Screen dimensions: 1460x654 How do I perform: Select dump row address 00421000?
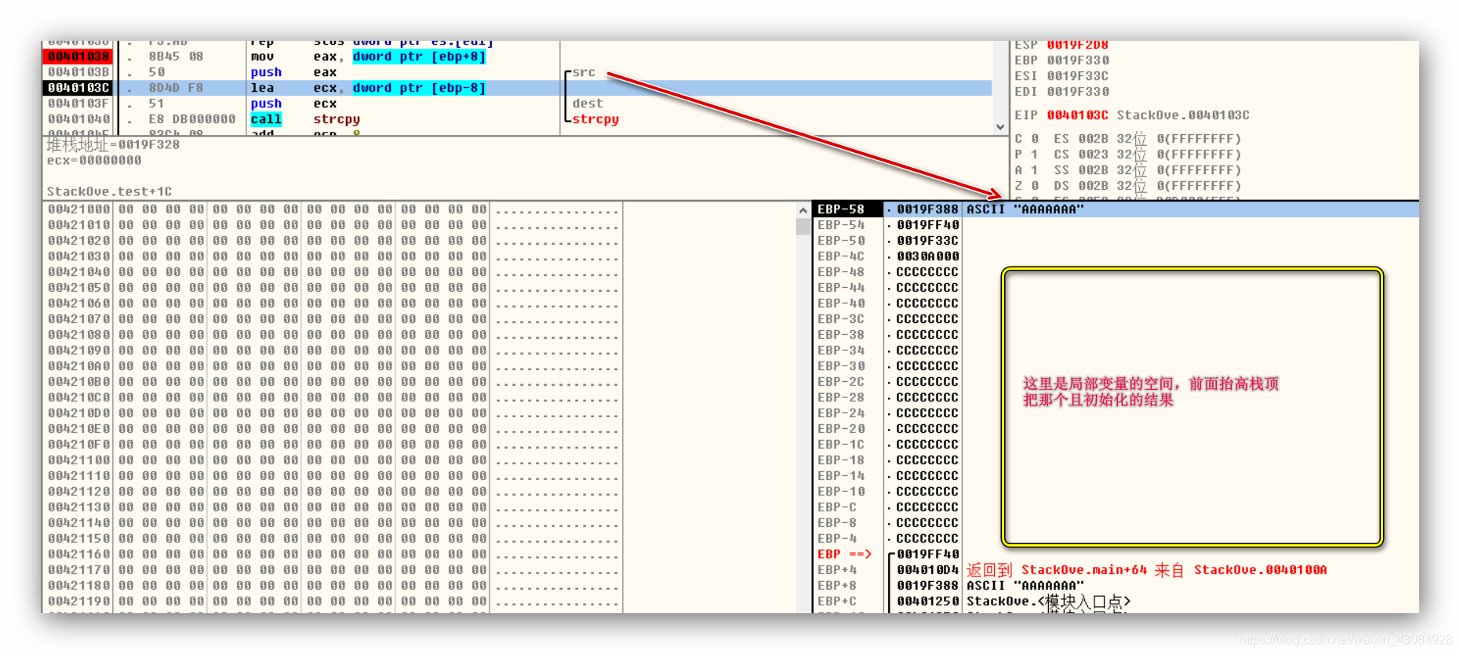pos(79,209)
